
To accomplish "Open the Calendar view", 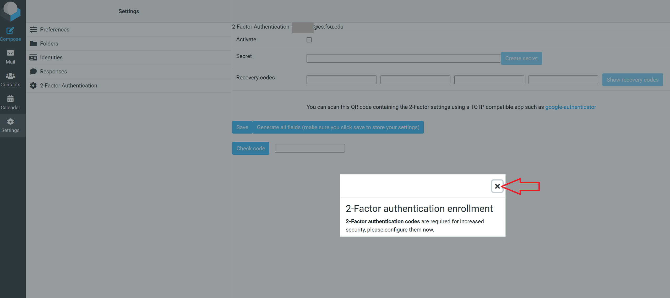I will click(10, 102).
